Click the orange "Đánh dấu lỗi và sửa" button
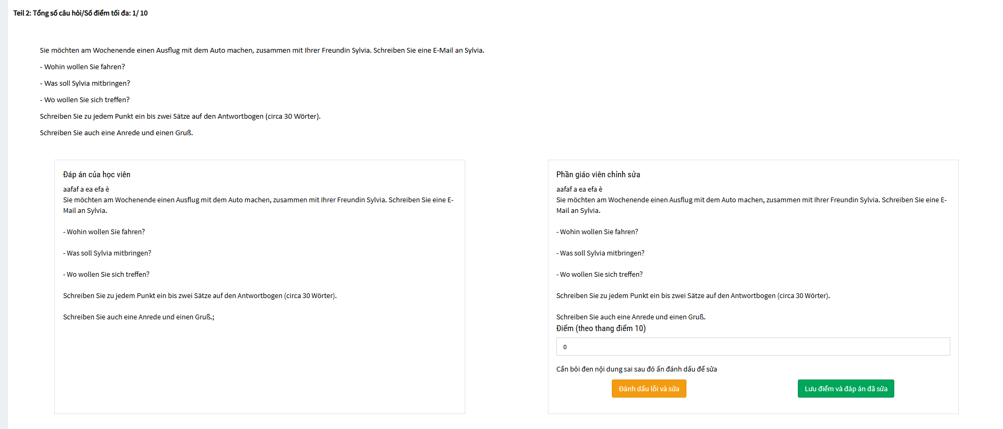 coord(649,389)
